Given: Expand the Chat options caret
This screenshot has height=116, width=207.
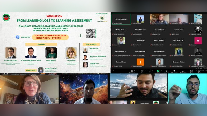Looking at the screenshot, I should (x=145, y=71).
